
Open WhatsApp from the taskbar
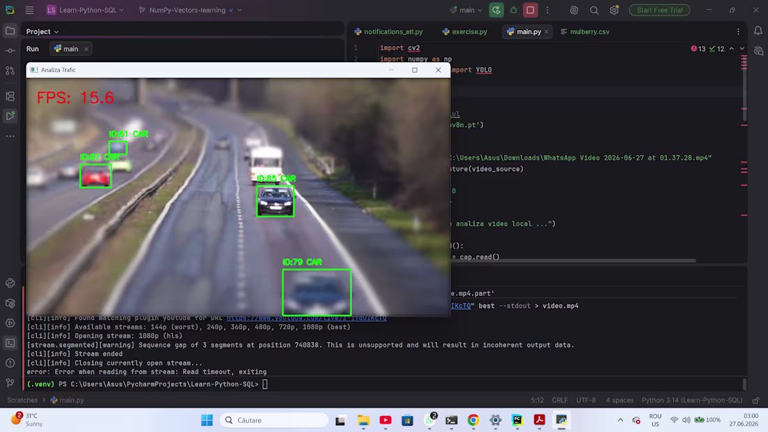[x=429, y=420]
